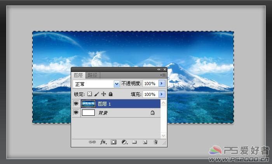Click the link layers icon
The height and width of the screenshot is (164, 272).
click(x=92, y=142)
